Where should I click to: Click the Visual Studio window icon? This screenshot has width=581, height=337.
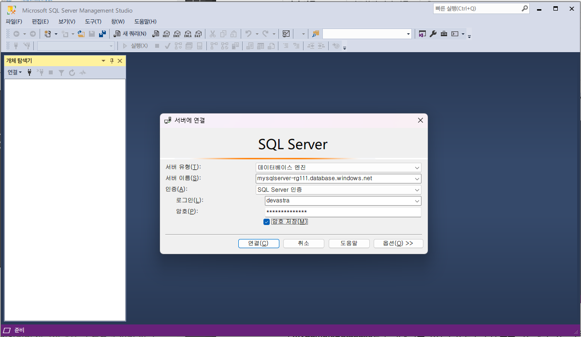coord(422,34)
